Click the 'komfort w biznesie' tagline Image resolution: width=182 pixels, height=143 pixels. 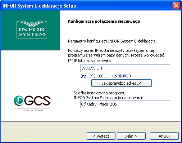click(32, 110)
